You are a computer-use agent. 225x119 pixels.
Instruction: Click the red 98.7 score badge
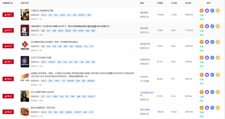tap(8, 15)
